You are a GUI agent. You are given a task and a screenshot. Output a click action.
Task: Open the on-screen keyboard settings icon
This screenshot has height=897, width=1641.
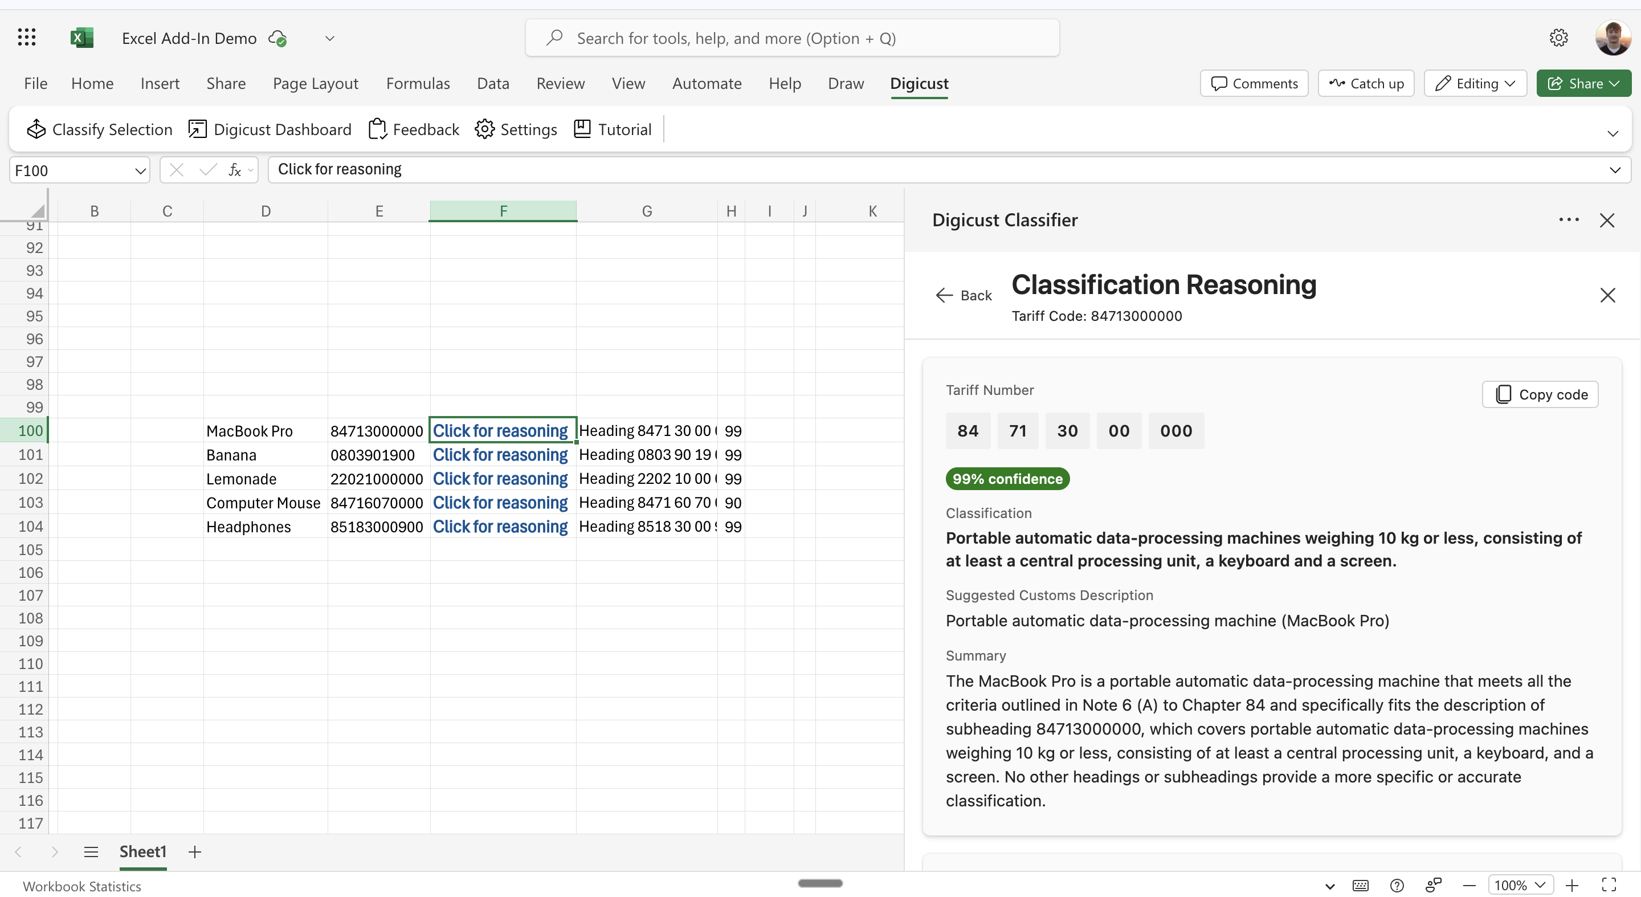click(x=1360, y=885)
